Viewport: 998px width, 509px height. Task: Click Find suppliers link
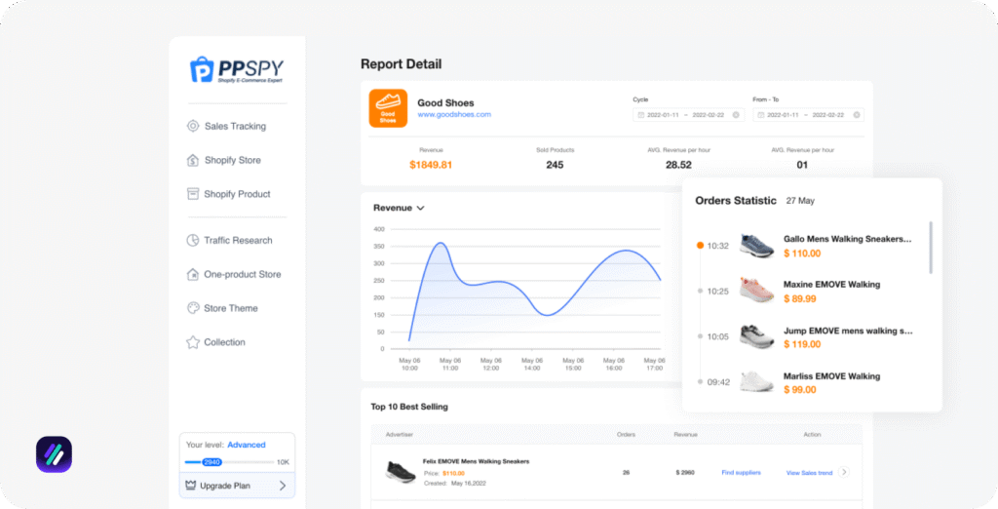tap(741, 472)
